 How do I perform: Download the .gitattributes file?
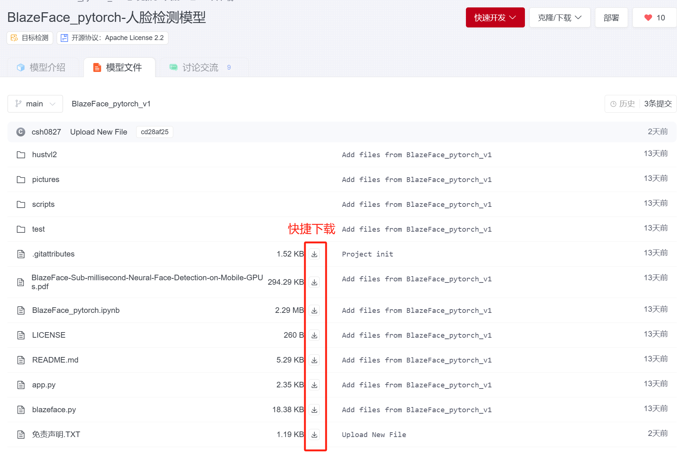(x=314, y=254)
